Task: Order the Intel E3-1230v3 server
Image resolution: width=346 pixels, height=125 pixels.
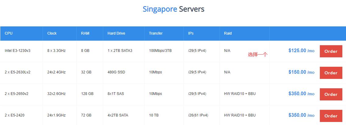Action: (331, 51)
